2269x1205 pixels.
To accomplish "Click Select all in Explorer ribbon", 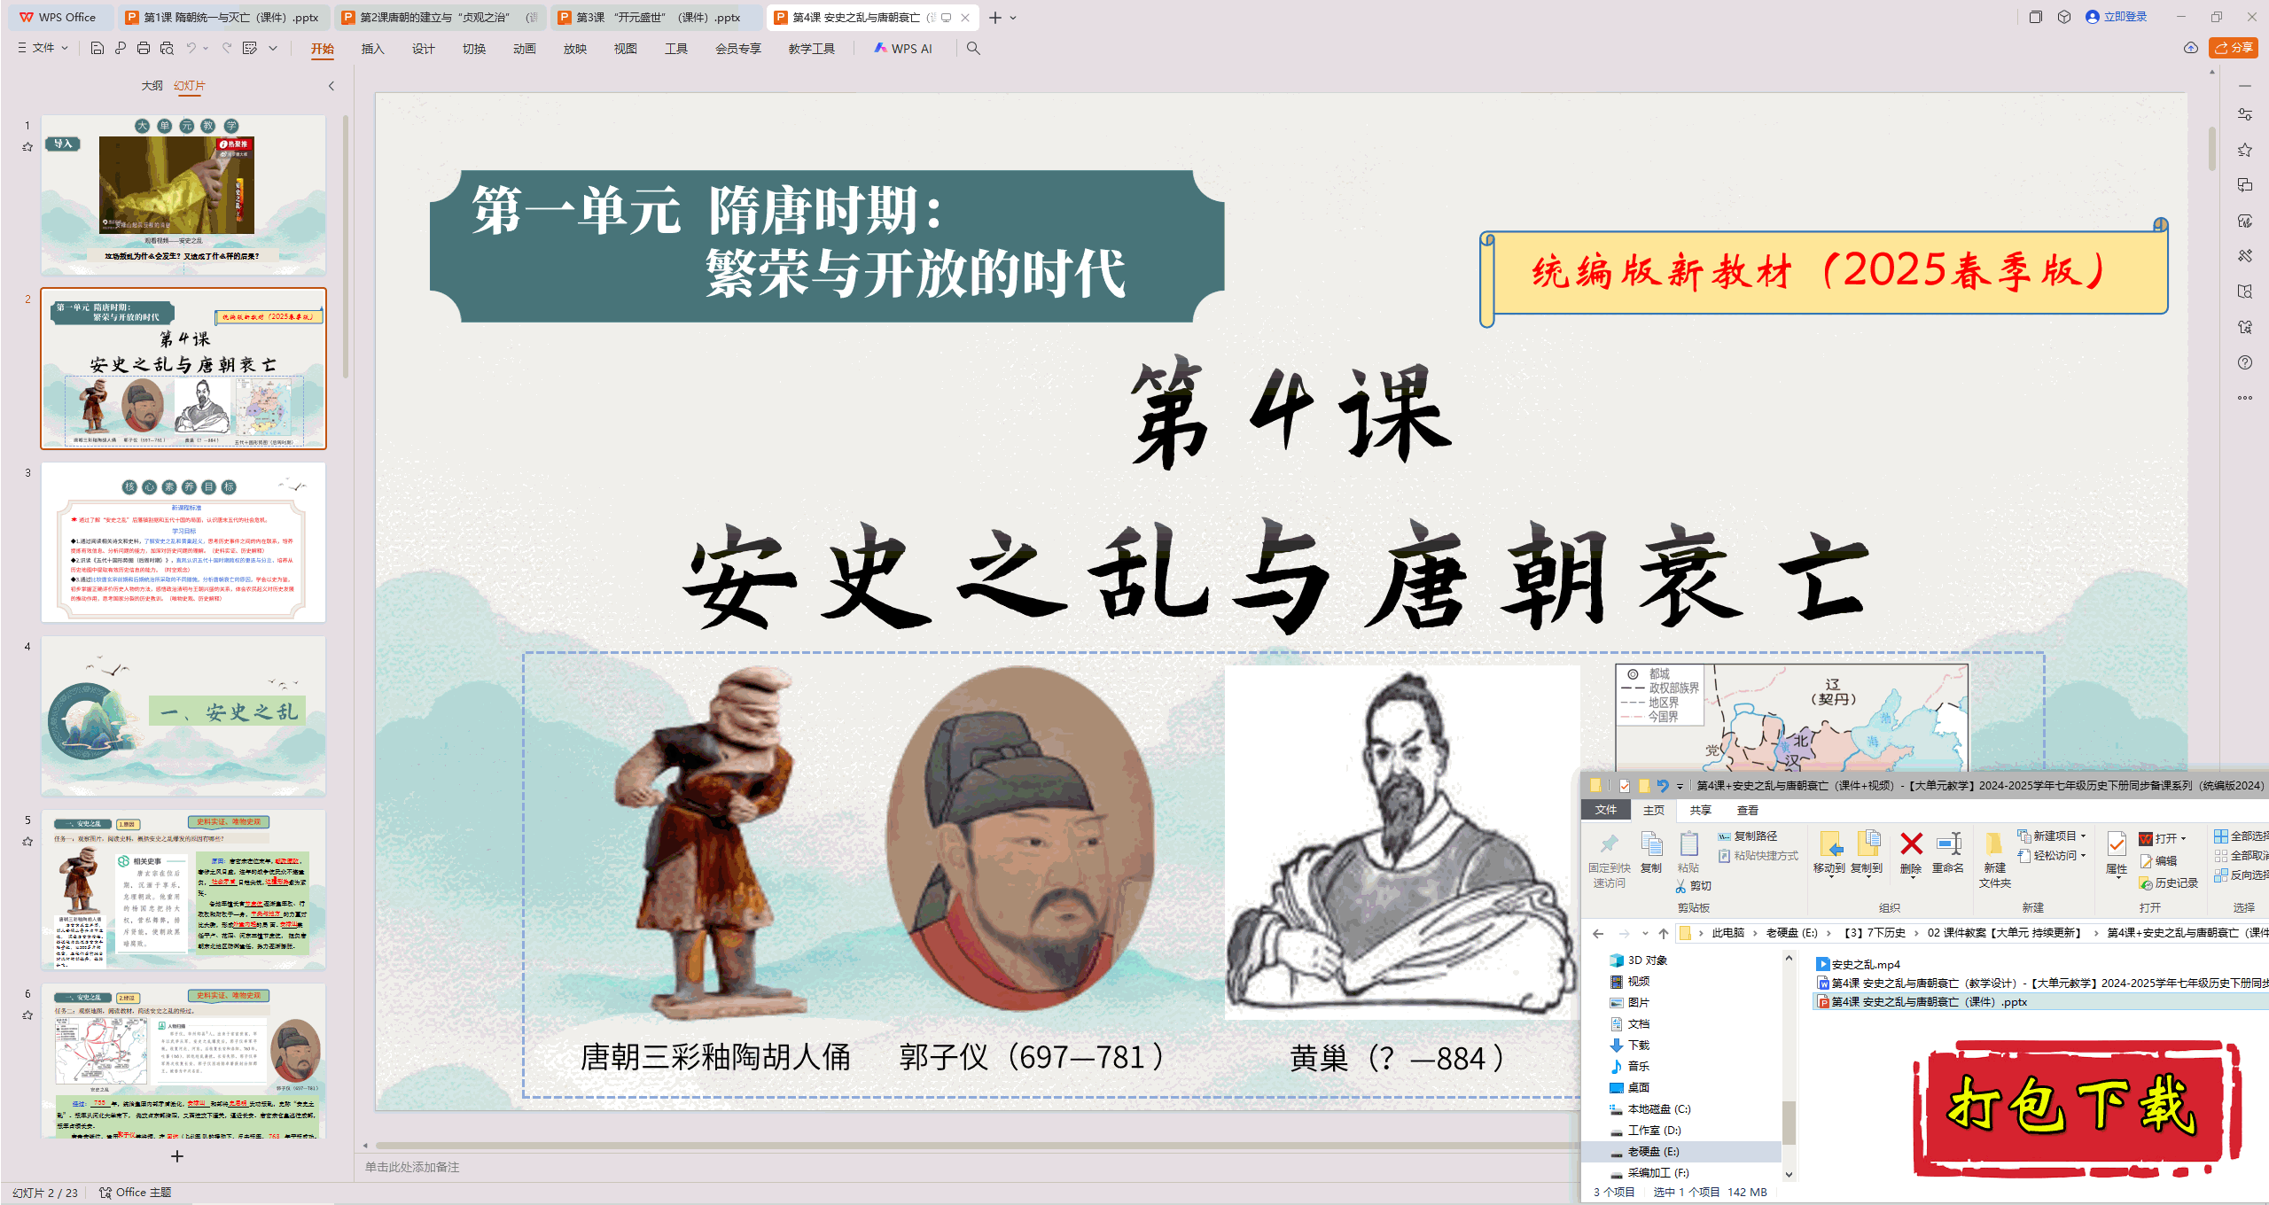I will pos(2241,836).
